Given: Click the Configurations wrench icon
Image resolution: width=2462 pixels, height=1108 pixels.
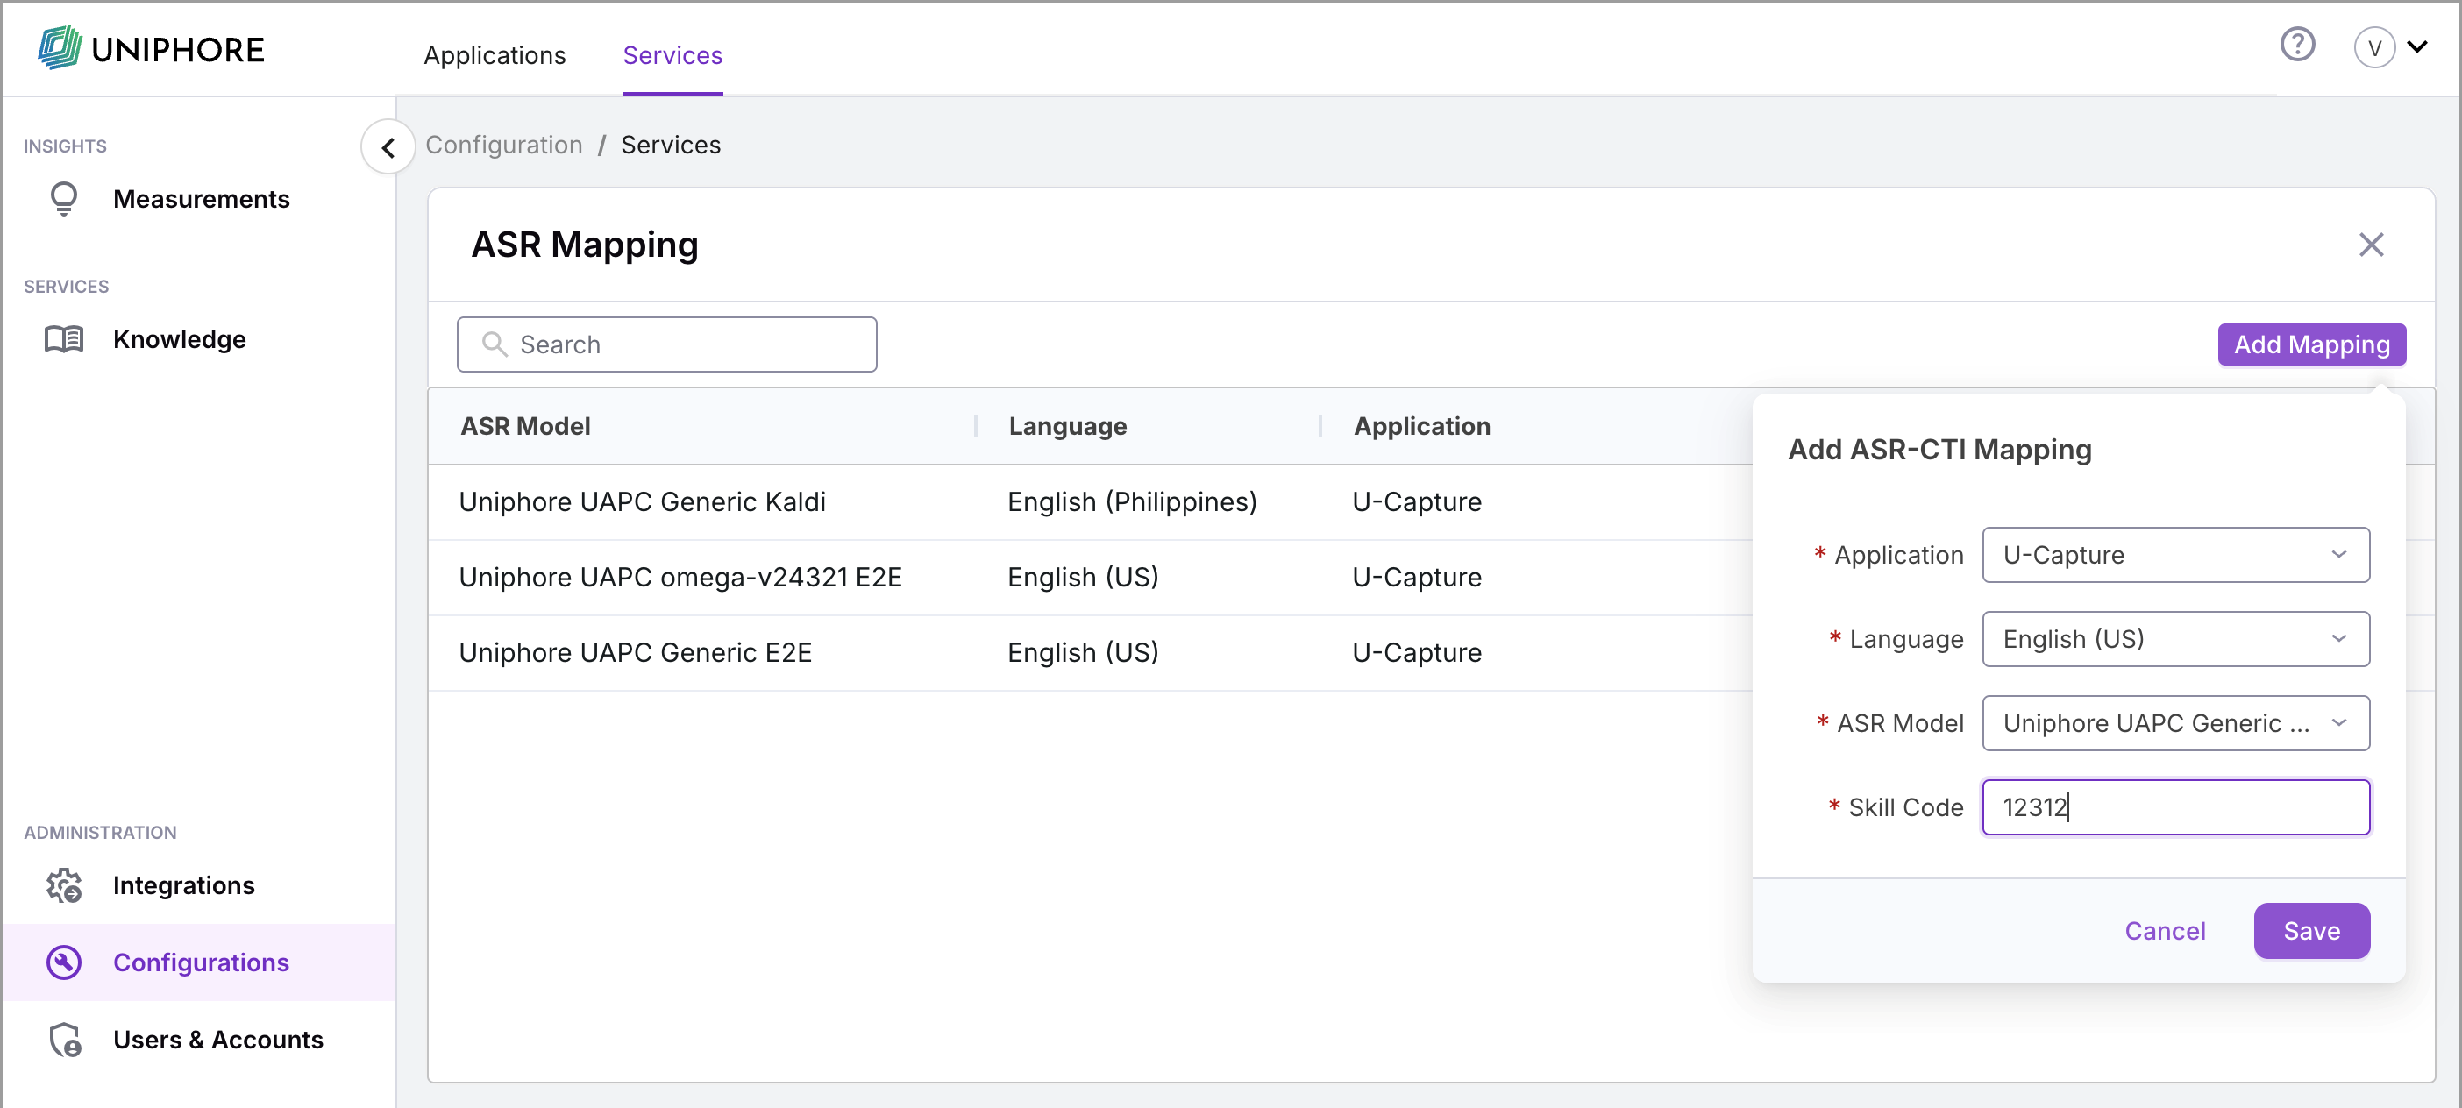Looking at the screenshot, I should (64, 962).
